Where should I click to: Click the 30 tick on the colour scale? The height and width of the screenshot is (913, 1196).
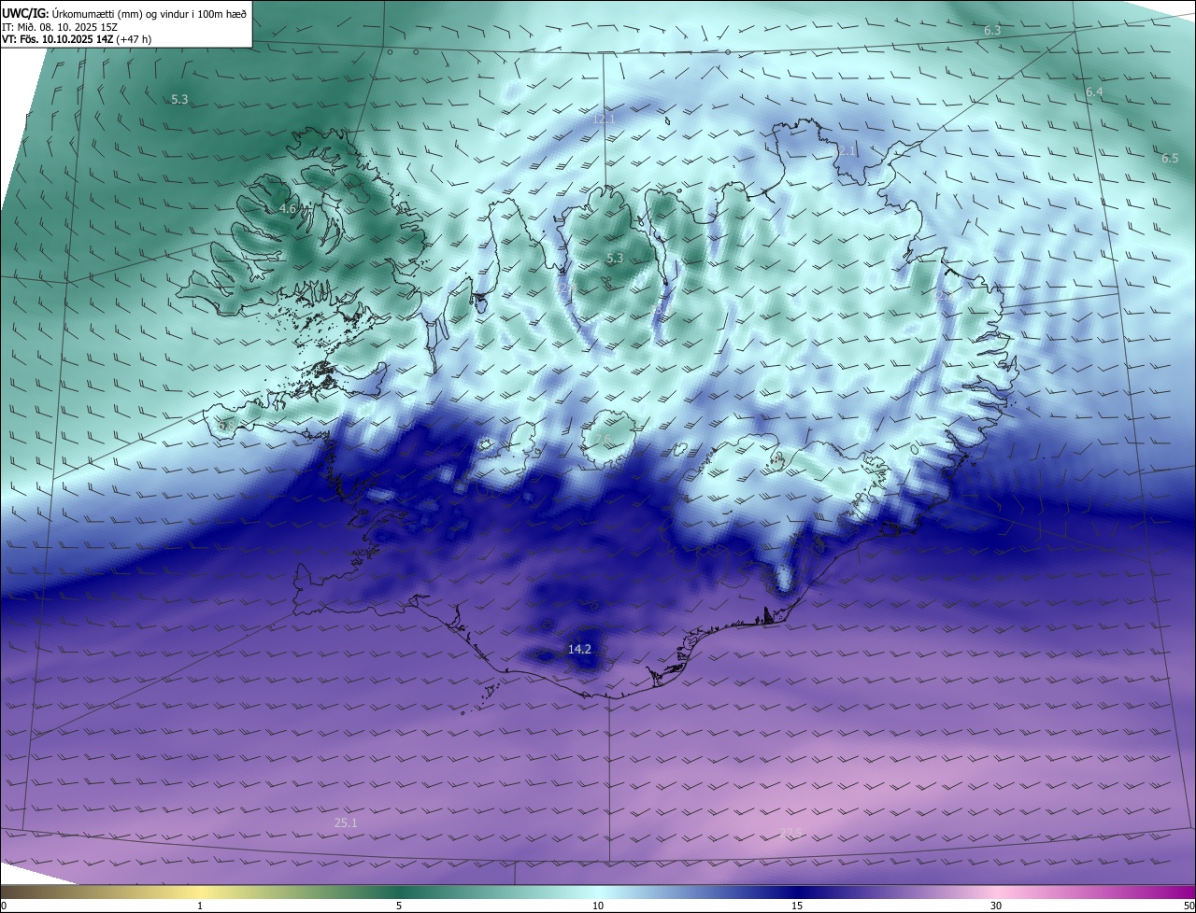(996, 906)
